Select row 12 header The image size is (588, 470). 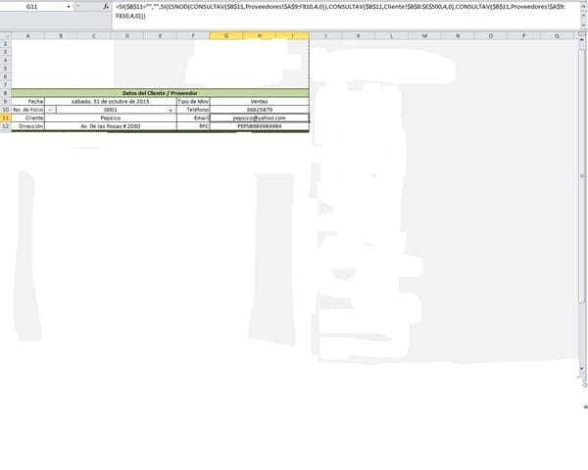click(5, 126)
